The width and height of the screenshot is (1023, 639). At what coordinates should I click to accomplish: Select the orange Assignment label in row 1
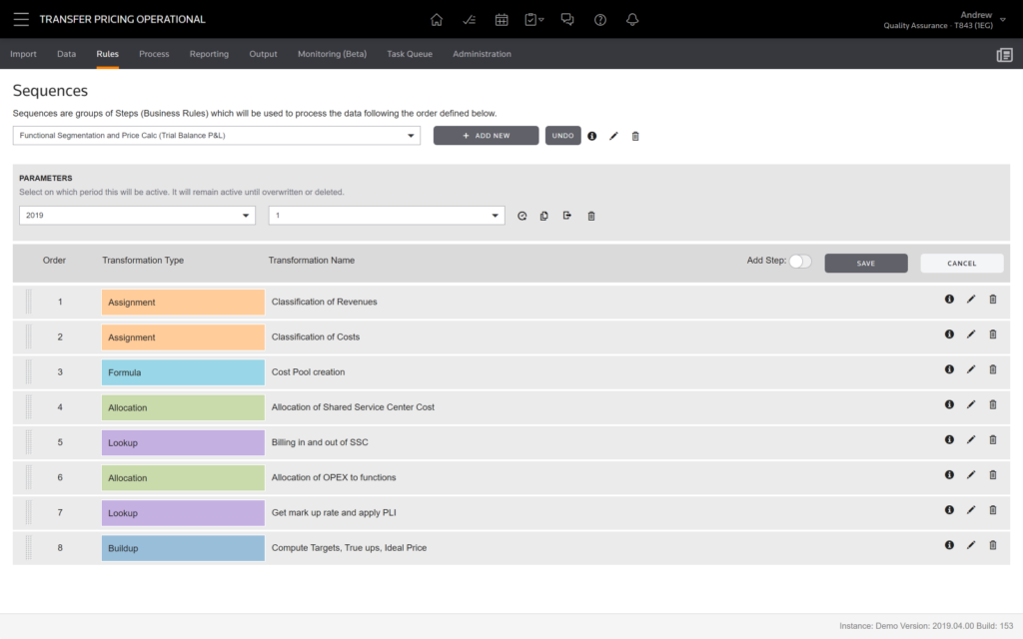183,303
